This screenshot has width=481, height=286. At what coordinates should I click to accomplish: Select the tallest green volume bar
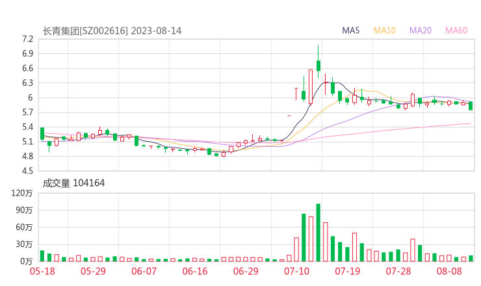(318, 233)
